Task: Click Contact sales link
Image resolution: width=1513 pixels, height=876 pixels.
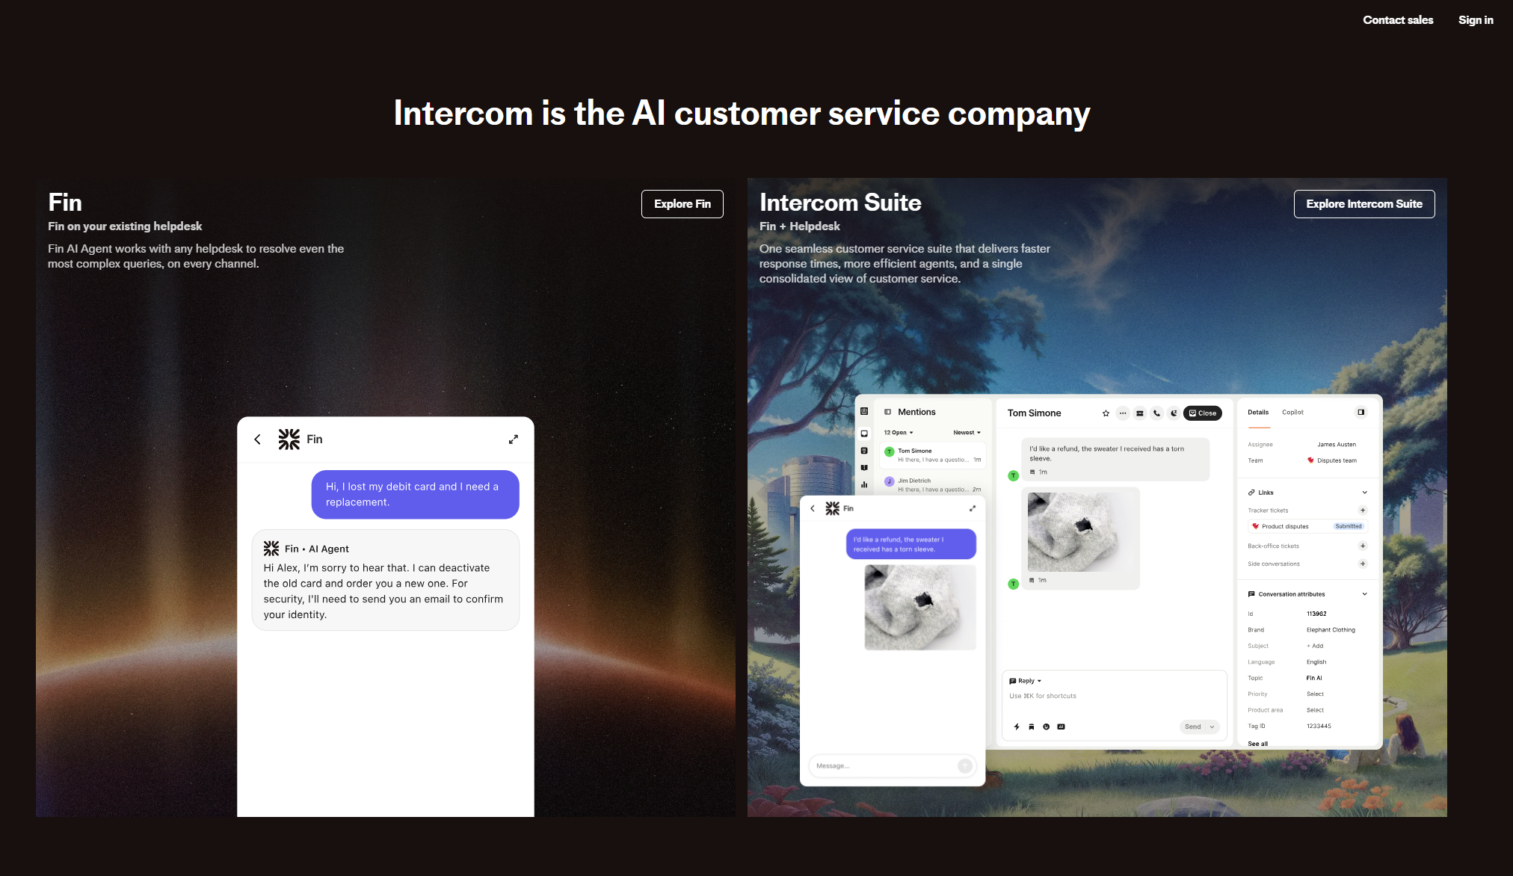Action: click(1397, 20)
